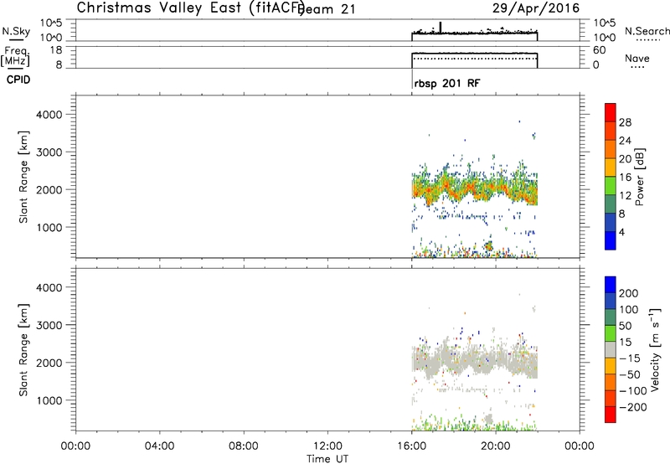Click the '4000' tick on the power panel
The height and width of the screenshot is (464, 670).
(49, 115)
